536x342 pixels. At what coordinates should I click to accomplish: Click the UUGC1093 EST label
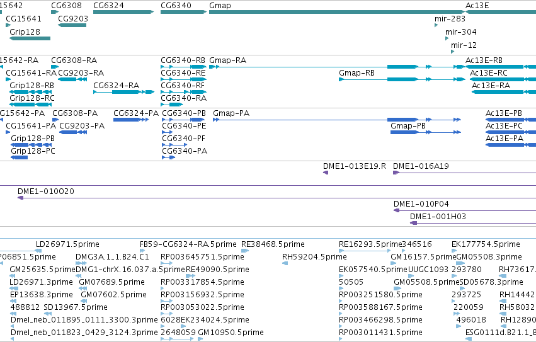point(428,270)
